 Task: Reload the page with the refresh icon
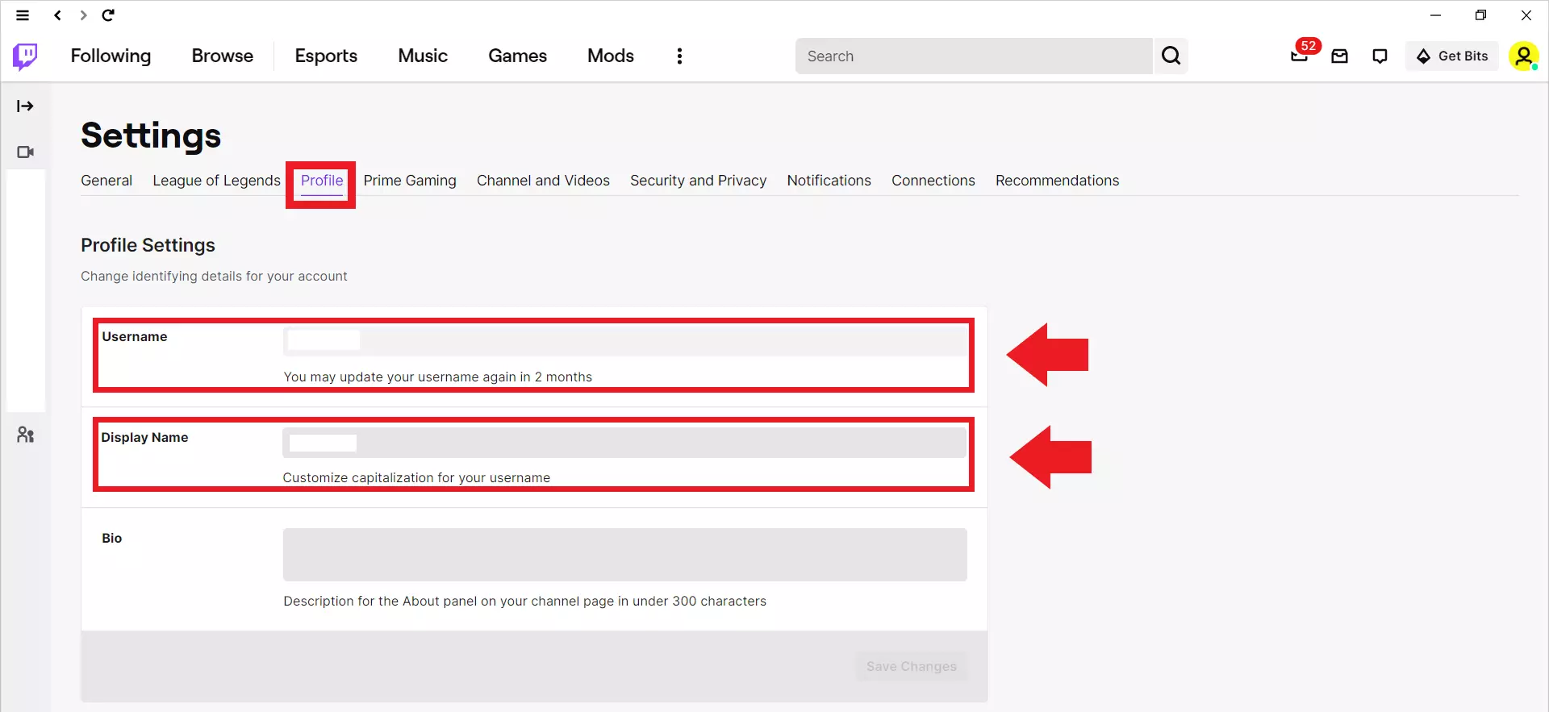(108, 15)
